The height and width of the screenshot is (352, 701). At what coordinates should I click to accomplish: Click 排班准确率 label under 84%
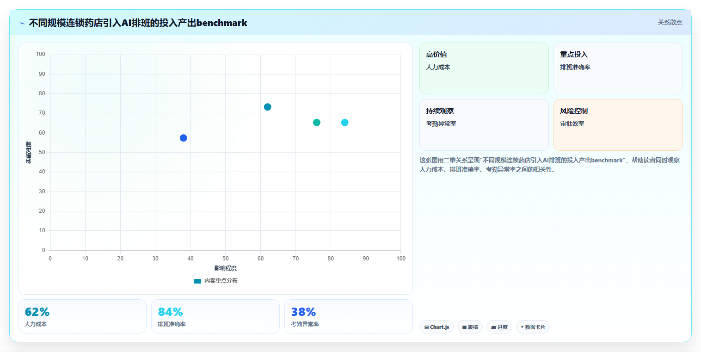pyautogui.click(x=172, y=324)
